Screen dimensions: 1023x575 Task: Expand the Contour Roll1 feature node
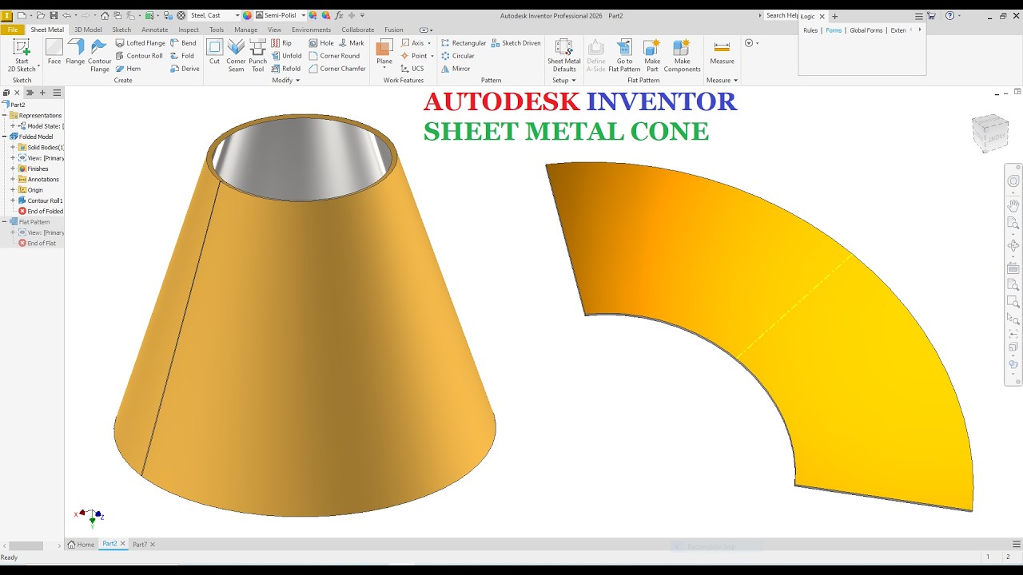pyautogui.click(x=13, y=200)
